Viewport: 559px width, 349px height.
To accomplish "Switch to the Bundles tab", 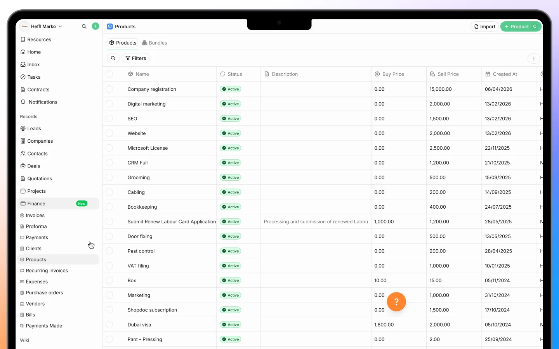I will (155, 43).
